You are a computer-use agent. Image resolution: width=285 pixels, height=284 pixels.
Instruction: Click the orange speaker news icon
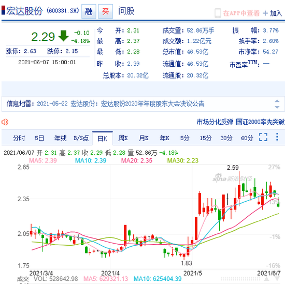pyautogui.click(x=5, y=122)
